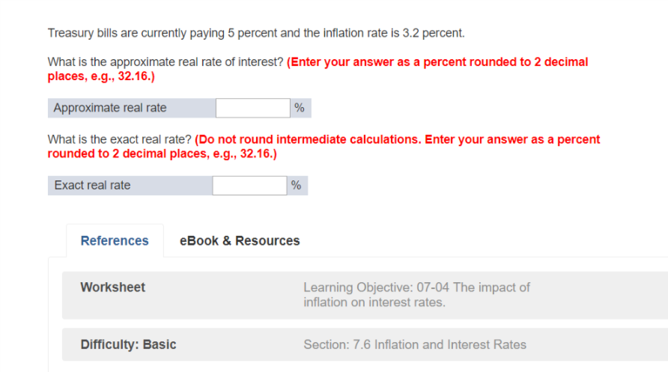Switch to the References tab
The height and width of the screenshot is (372, 668).
click(115, 241)
